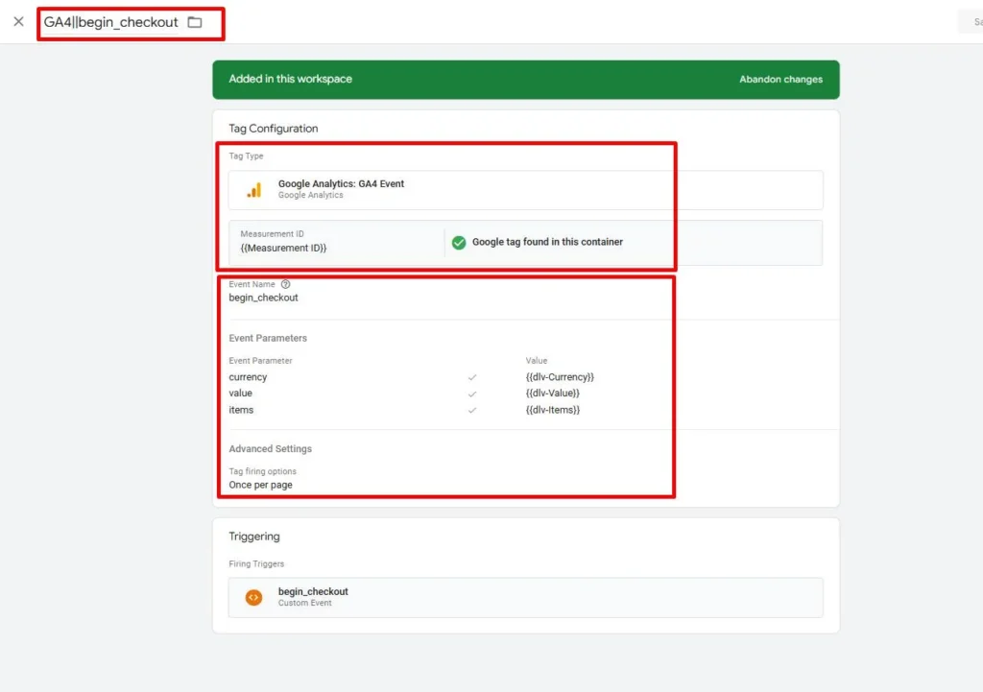This screenshot has height=692, width=983.
Task: Click the Google Analytics bar chart icon
Action: (253, 190)
